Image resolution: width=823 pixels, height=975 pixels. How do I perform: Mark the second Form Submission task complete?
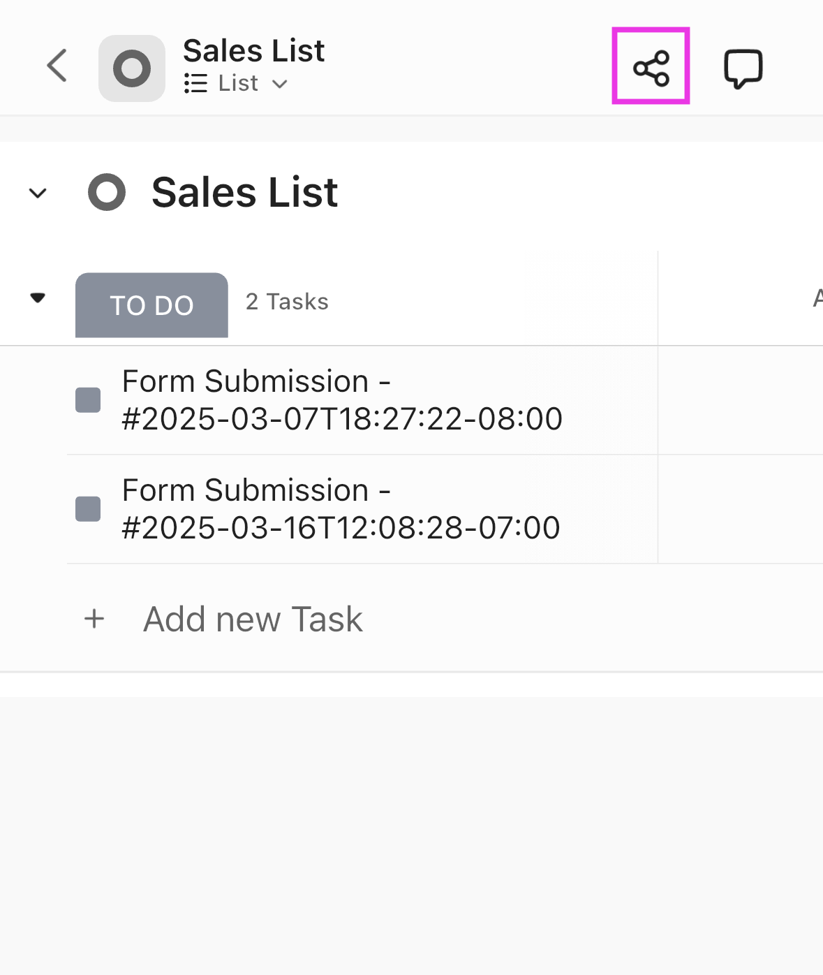87,508
